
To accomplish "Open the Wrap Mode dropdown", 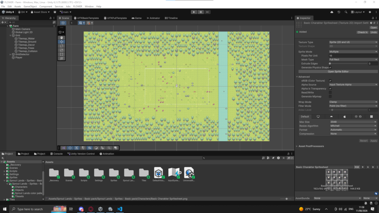I will pos(353,102).
